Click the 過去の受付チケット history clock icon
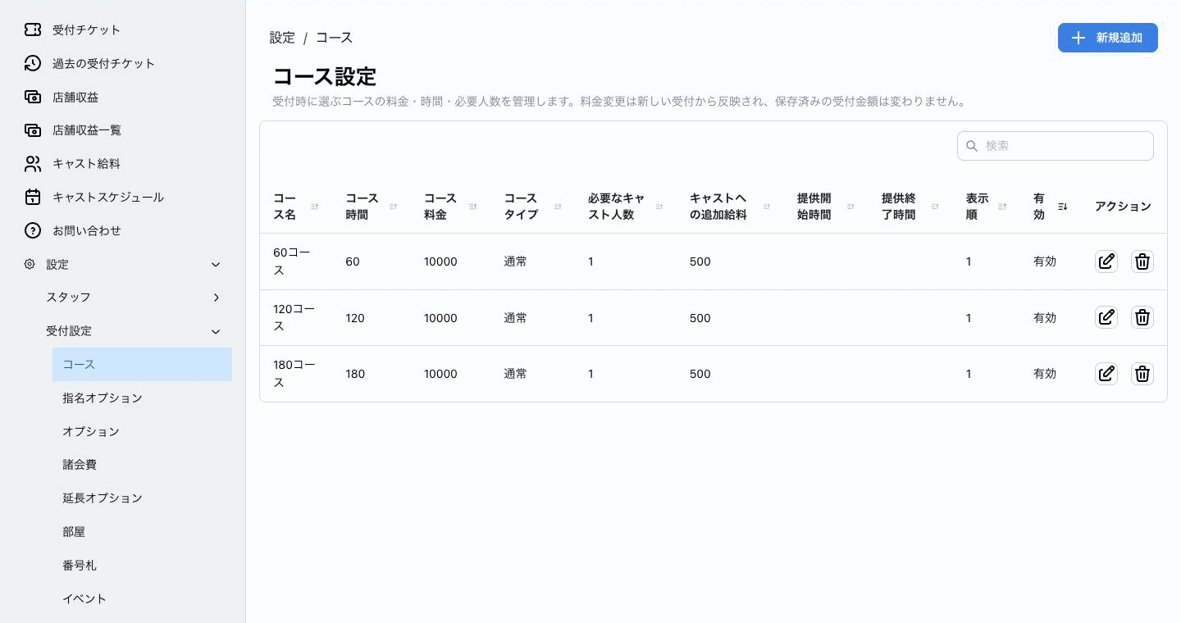1181x623 pixels. pos(32,63)
